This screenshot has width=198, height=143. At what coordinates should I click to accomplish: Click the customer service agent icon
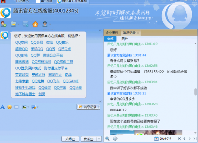[45, 24]
